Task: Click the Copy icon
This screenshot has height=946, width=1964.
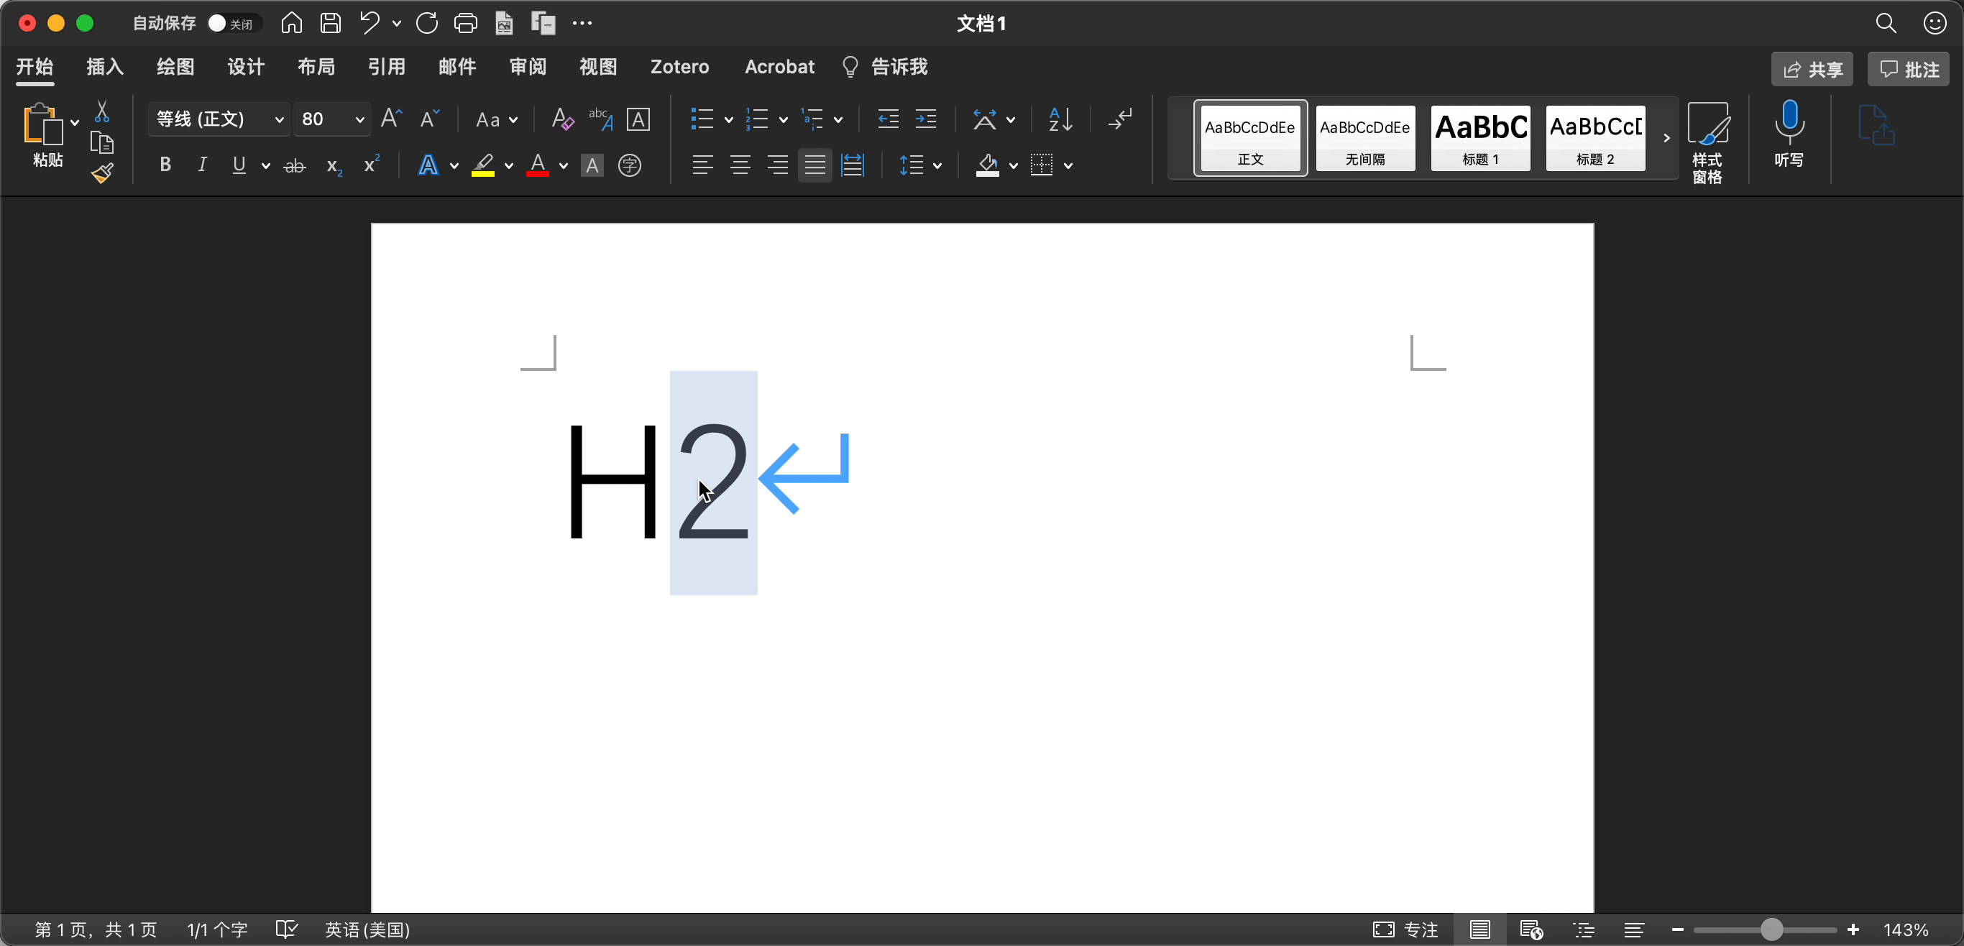Action: pos(101,142)
